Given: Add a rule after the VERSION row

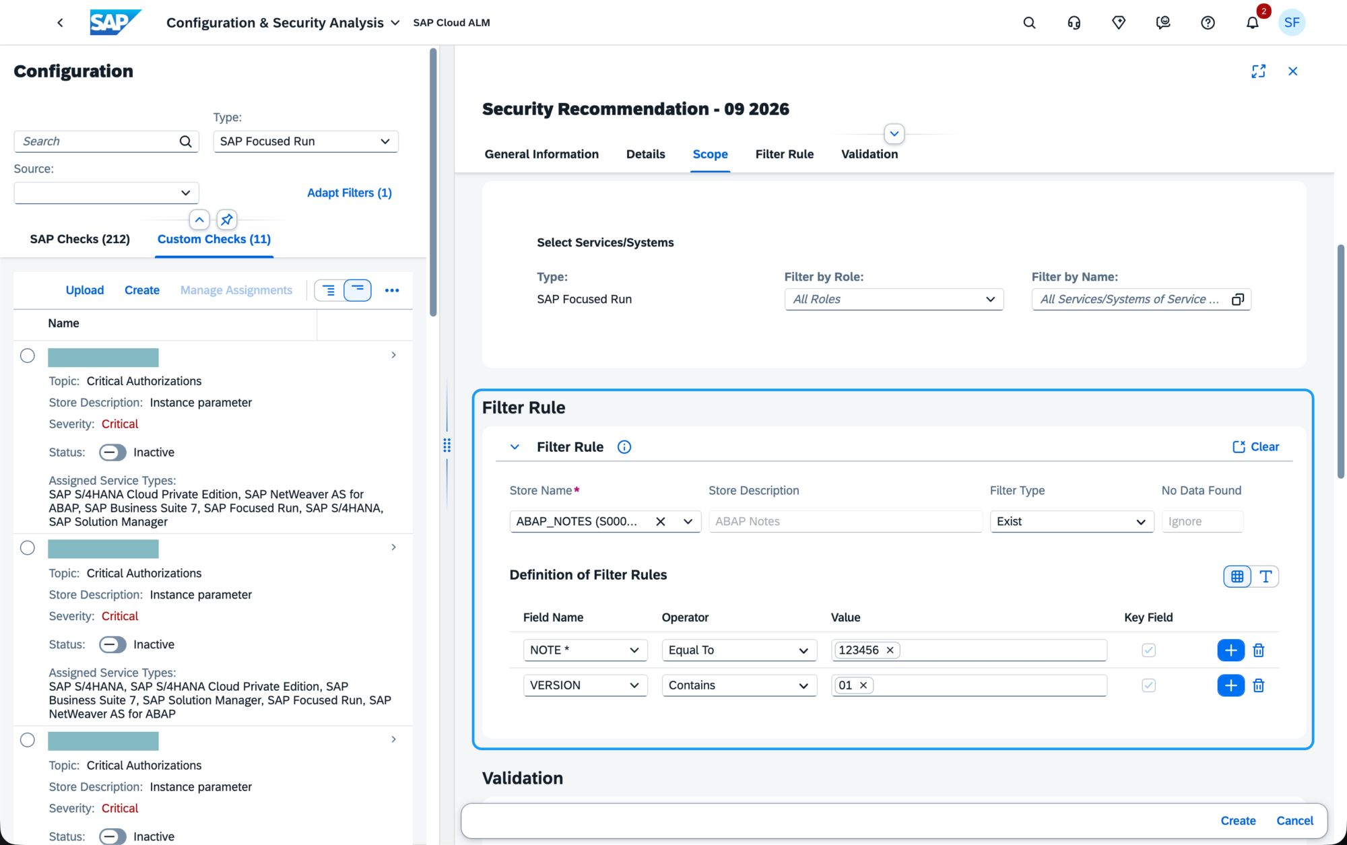Looking at the screenshot, I should click(x=1230, y=685).
